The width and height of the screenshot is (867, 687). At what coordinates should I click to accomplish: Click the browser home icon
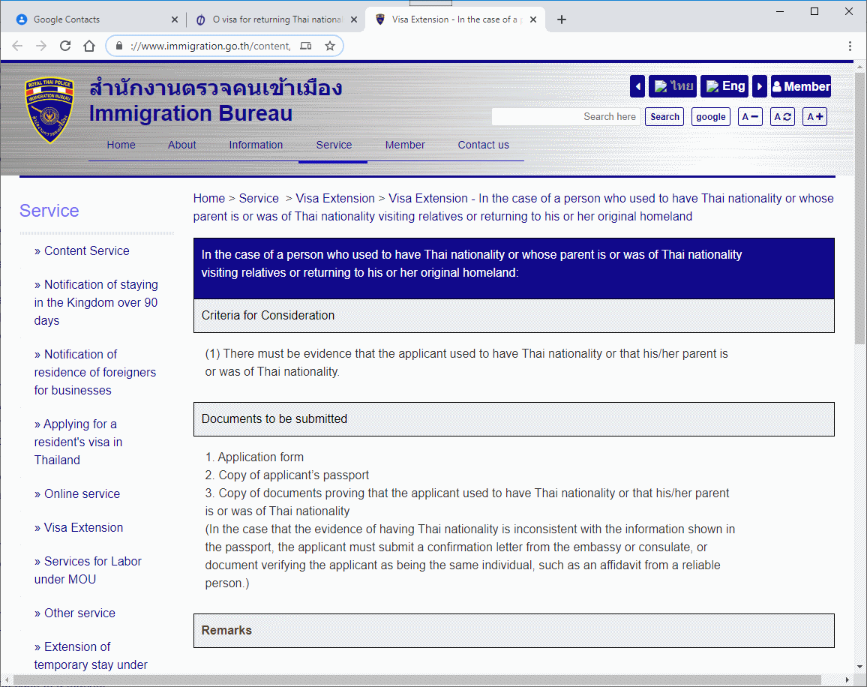click(x=89, y=46)
